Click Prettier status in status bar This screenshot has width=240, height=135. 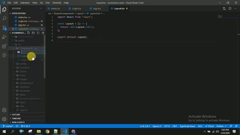click(222, 126)
